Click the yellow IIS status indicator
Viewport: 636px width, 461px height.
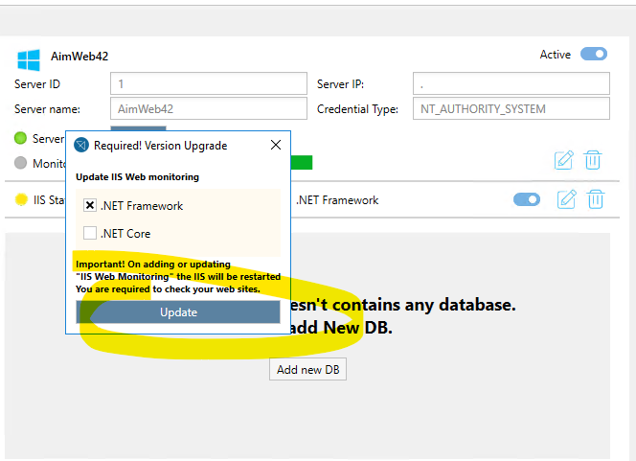pos(21,199)
